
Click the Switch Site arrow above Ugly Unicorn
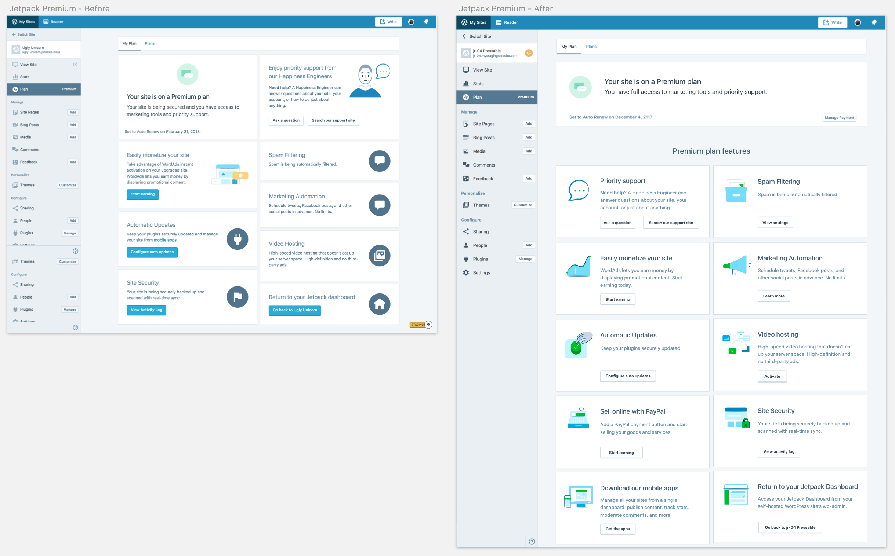coord(14,34)
